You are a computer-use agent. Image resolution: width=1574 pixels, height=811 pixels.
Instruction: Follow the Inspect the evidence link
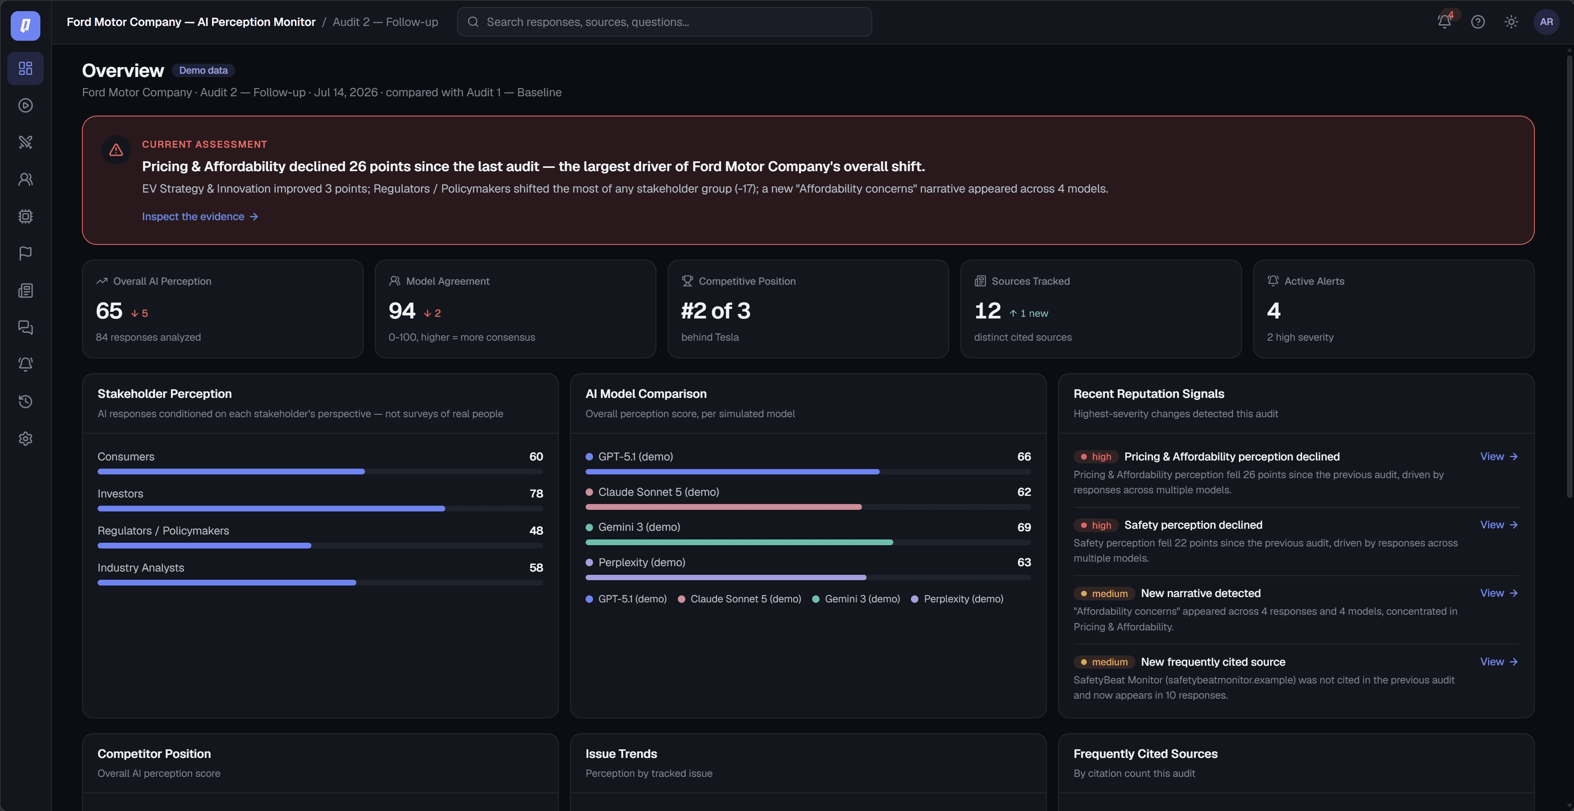200,216
